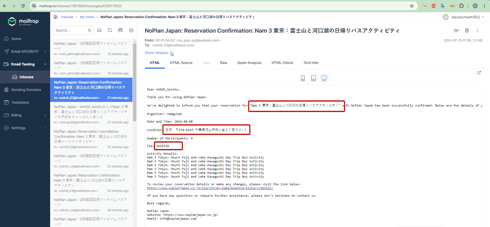
Task: Open message sent 15 minutes ago
Action: pos(91,49)
